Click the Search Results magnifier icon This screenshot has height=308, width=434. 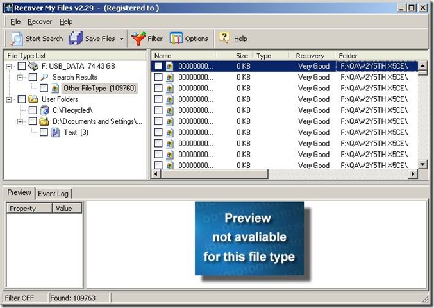point(44,77)
